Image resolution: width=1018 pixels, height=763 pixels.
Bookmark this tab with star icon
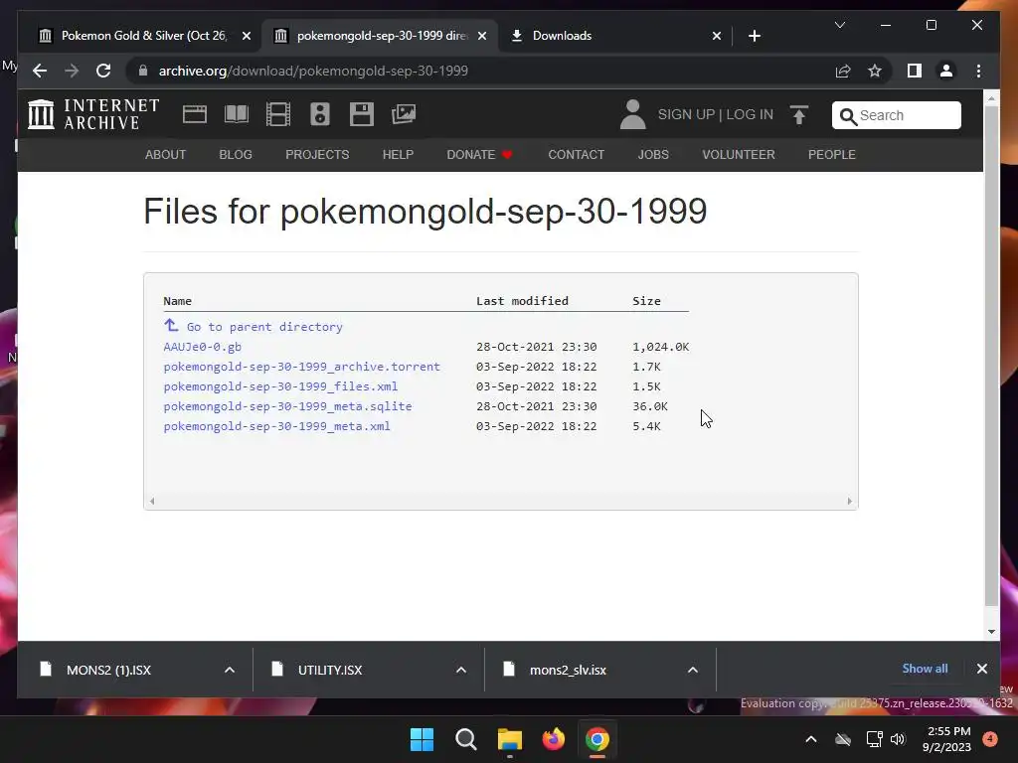(875, 71)
